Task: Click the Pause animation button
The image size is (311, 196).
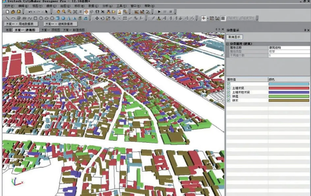Action: click(165, 12)
